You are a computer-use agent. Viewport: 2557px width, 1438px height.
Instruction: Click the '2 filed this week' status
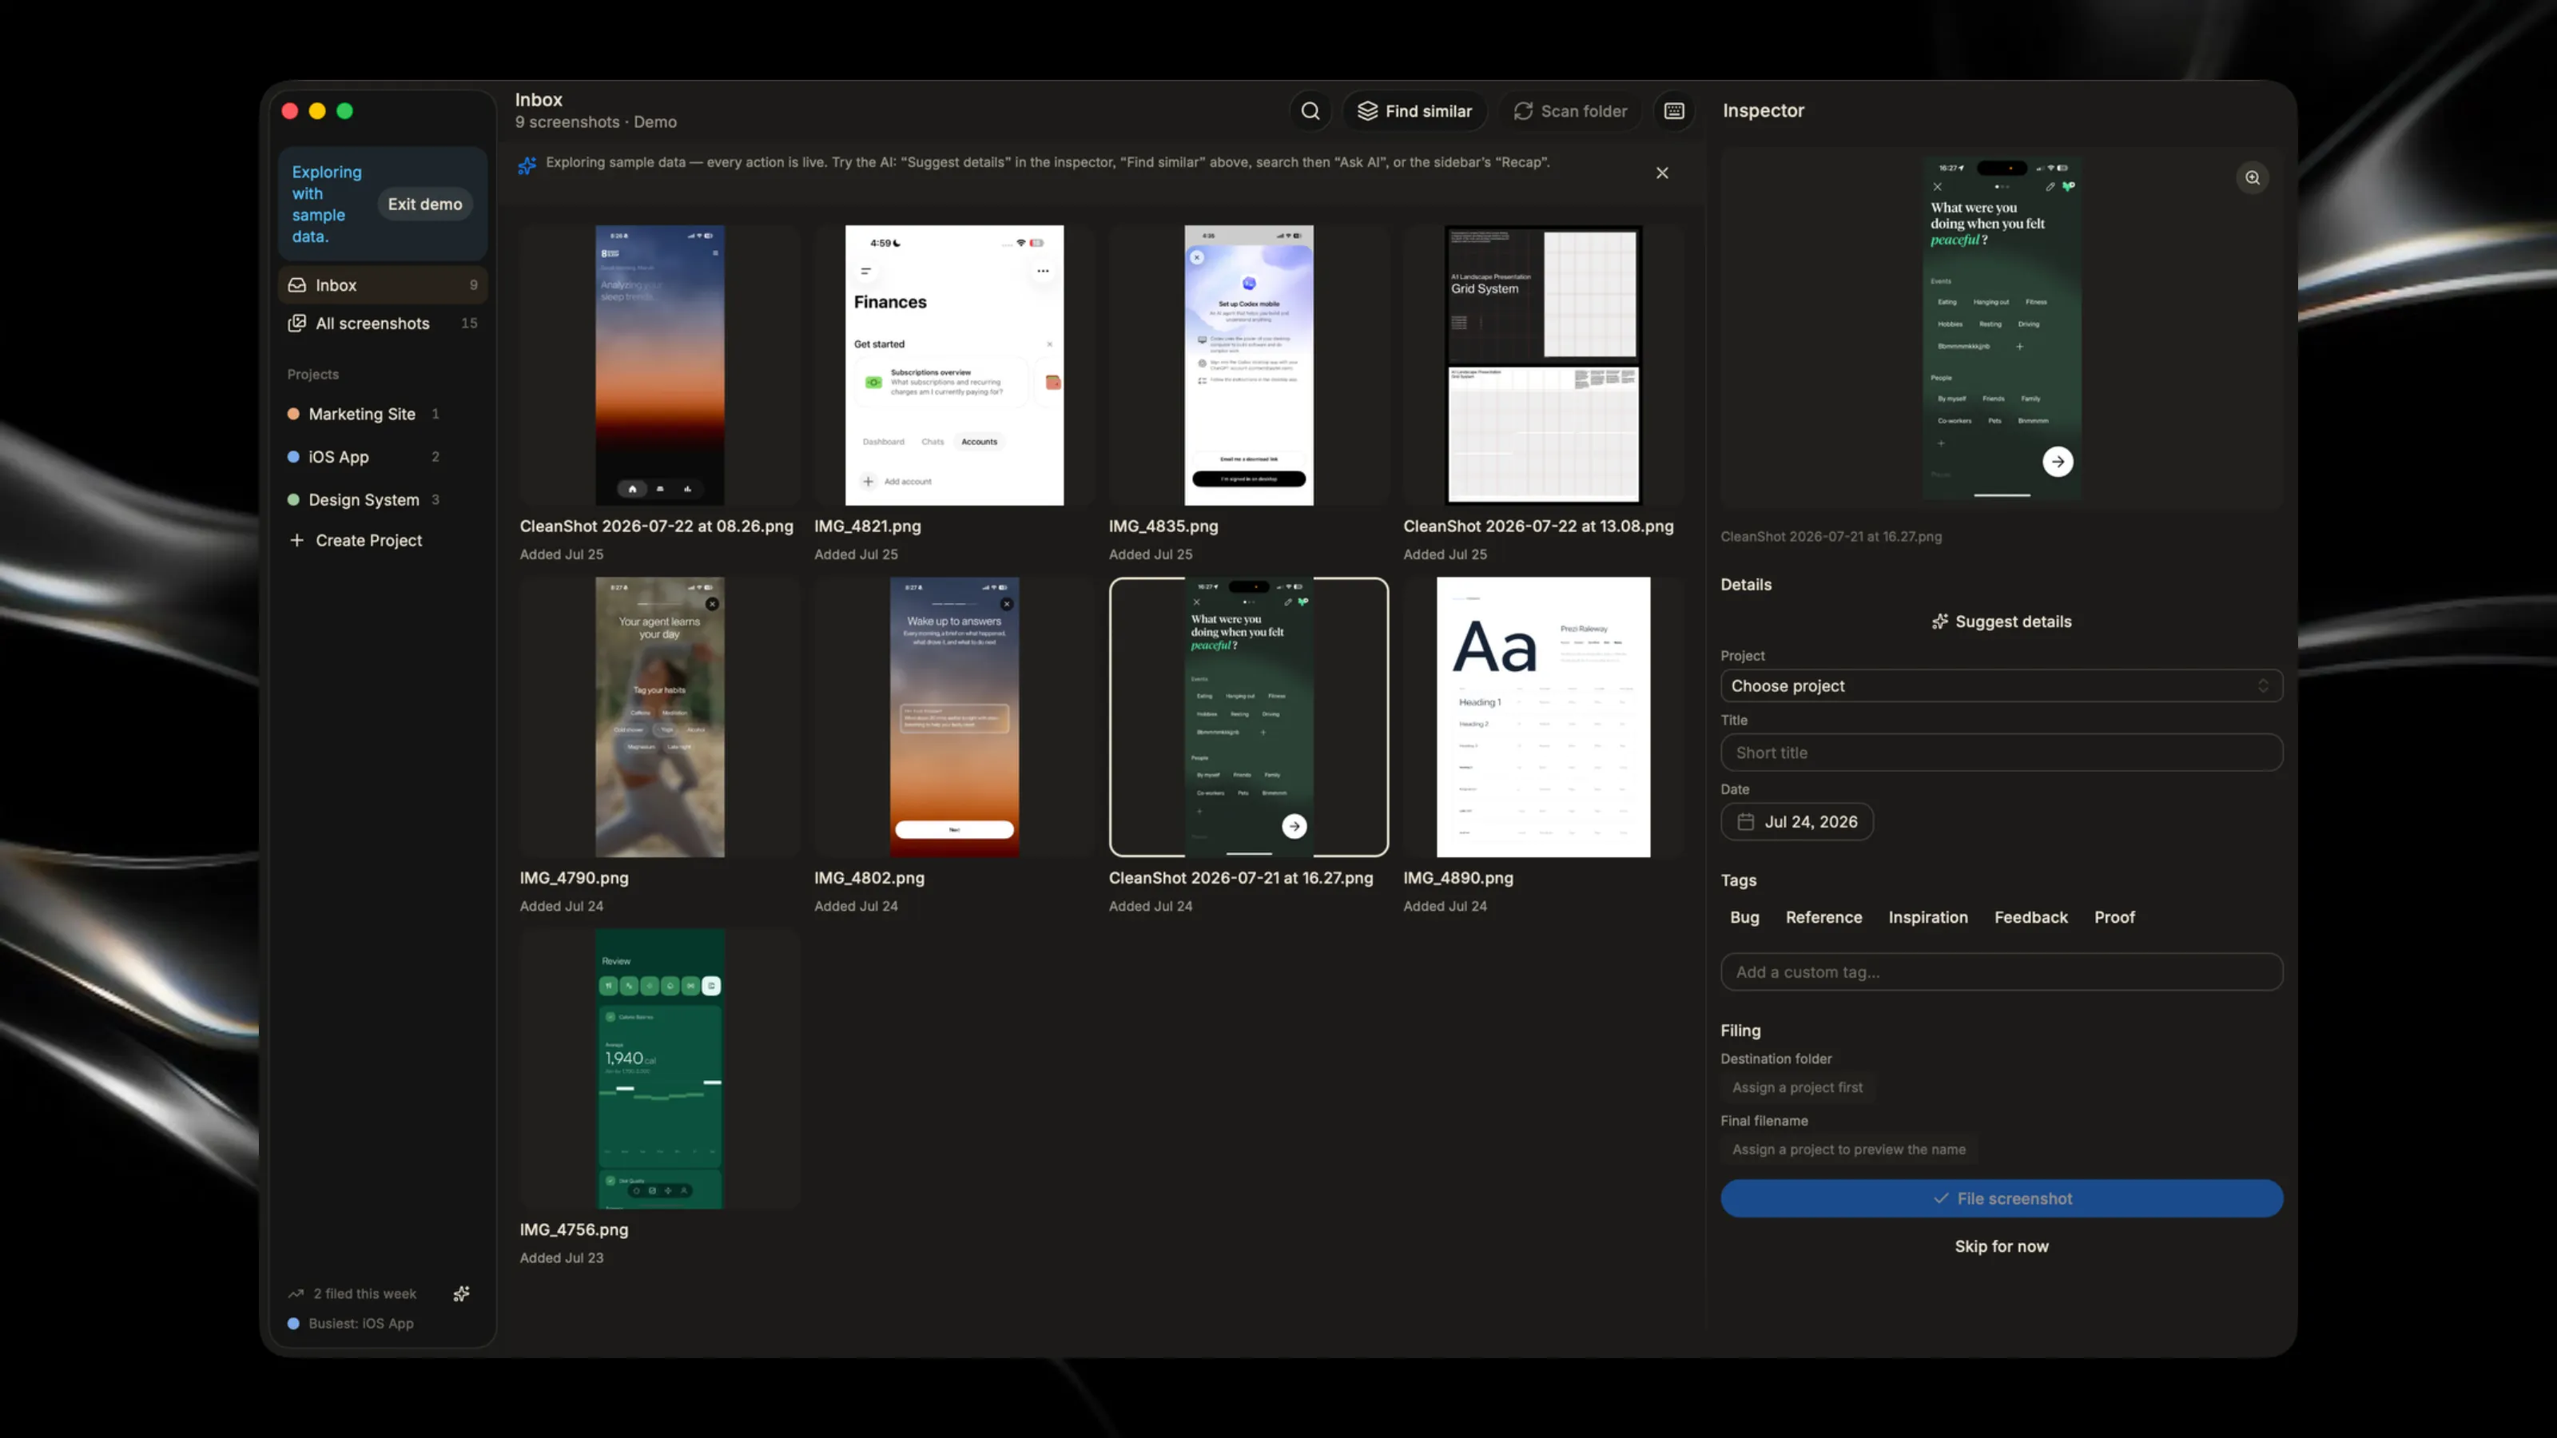[364, 1293]
